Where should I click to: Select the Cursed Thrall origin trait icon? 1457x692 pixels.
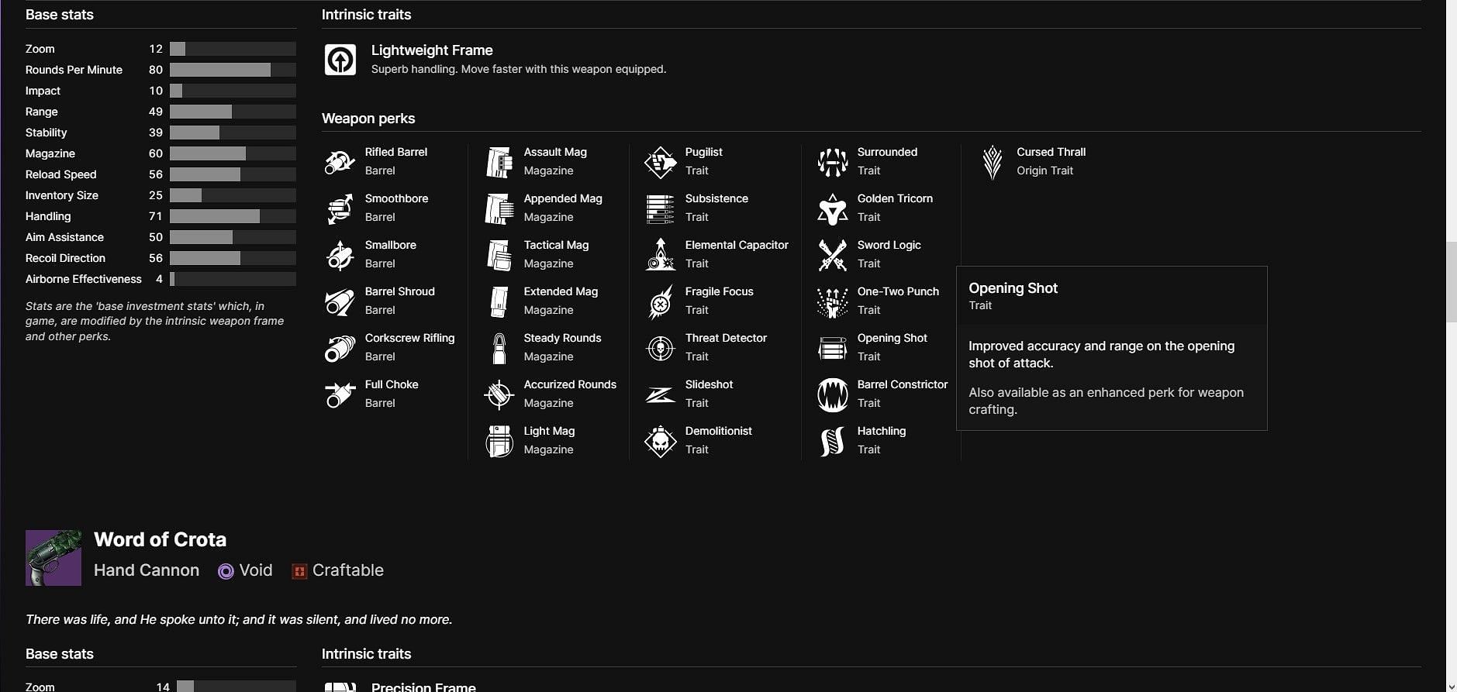click(992, 162)
